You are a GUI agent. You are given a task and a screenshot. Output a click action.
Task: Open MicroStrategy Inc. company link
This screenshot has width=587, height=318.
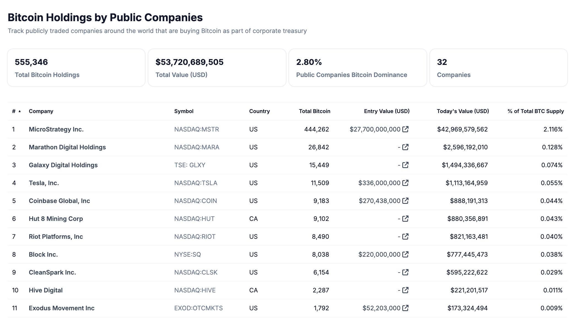pyautogui.click(x=56, y=129)
